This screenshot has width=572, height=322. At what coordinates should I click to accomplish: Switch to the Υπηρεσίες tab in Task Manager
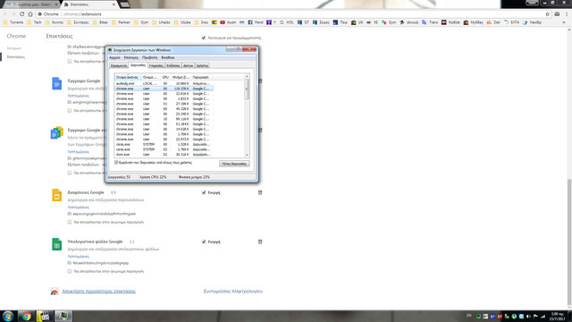pyautogui.click(x=156, y=65)
